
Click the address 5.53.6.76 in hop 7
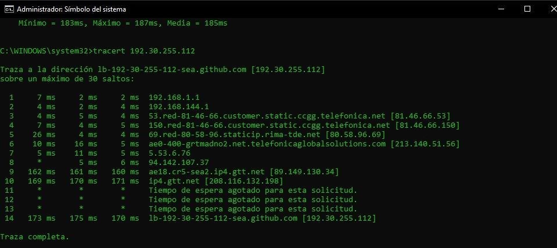(x=170, y=153)
